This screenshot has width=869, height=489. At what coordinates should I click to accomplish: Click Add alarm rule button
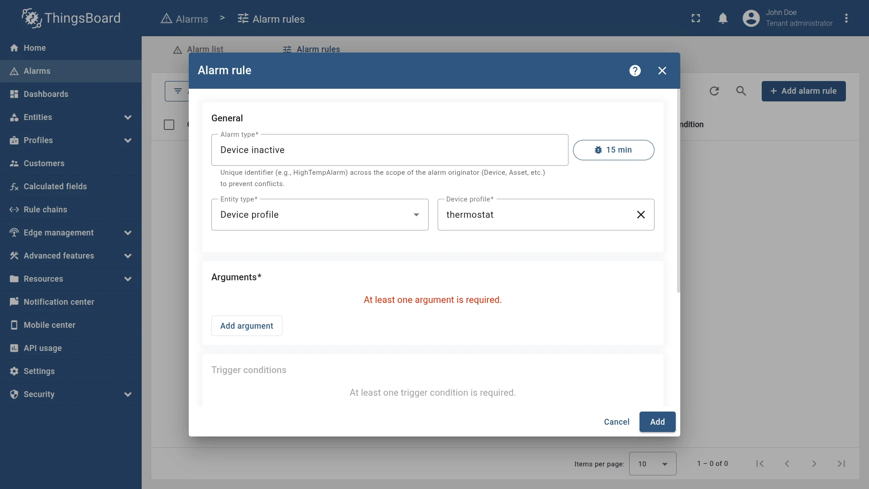(x=803, y=91)
